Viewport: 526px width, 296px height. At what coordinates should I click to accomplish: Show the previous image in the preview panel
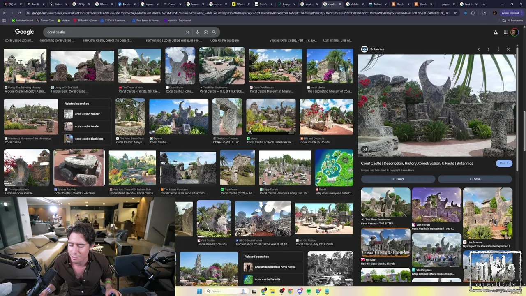[479, 49]
